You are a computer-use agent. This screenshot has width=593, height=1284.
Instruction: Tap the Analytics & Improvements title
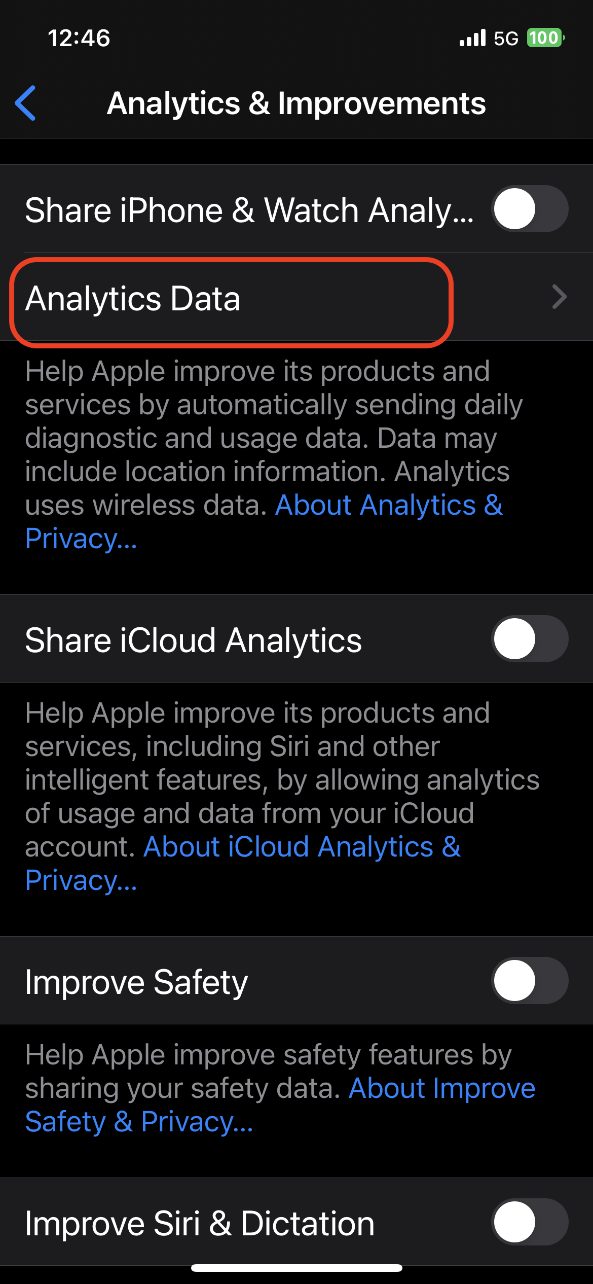tap(296, 103)
